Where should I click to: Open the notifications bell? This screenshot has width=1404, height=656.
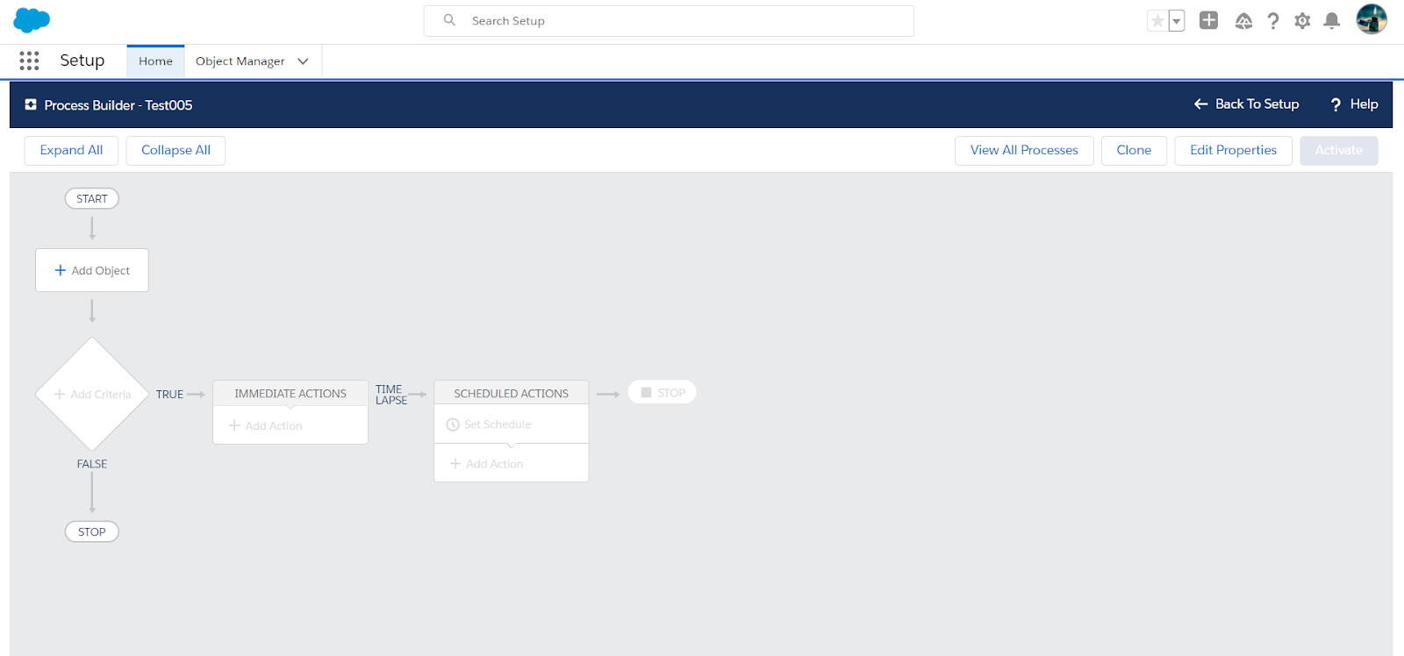point(1331,21)
